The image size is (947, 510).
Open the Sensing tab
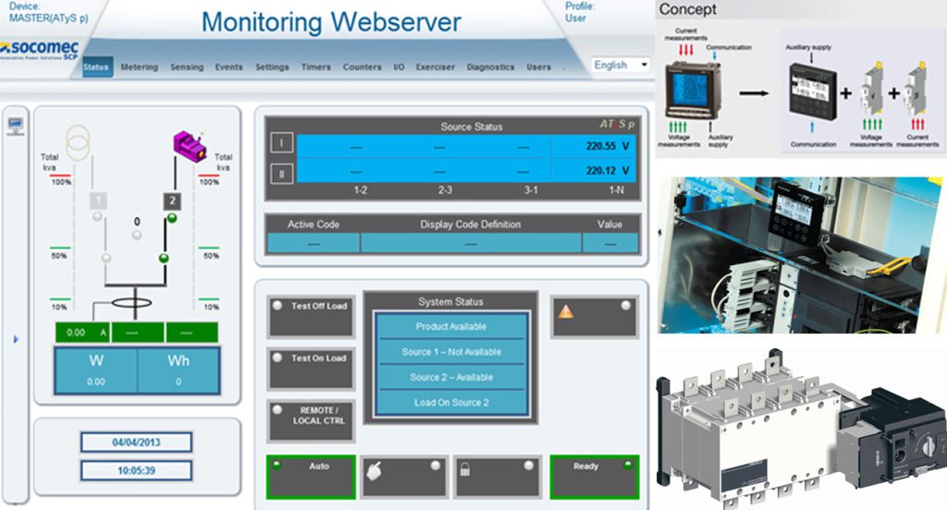[187, 67]
